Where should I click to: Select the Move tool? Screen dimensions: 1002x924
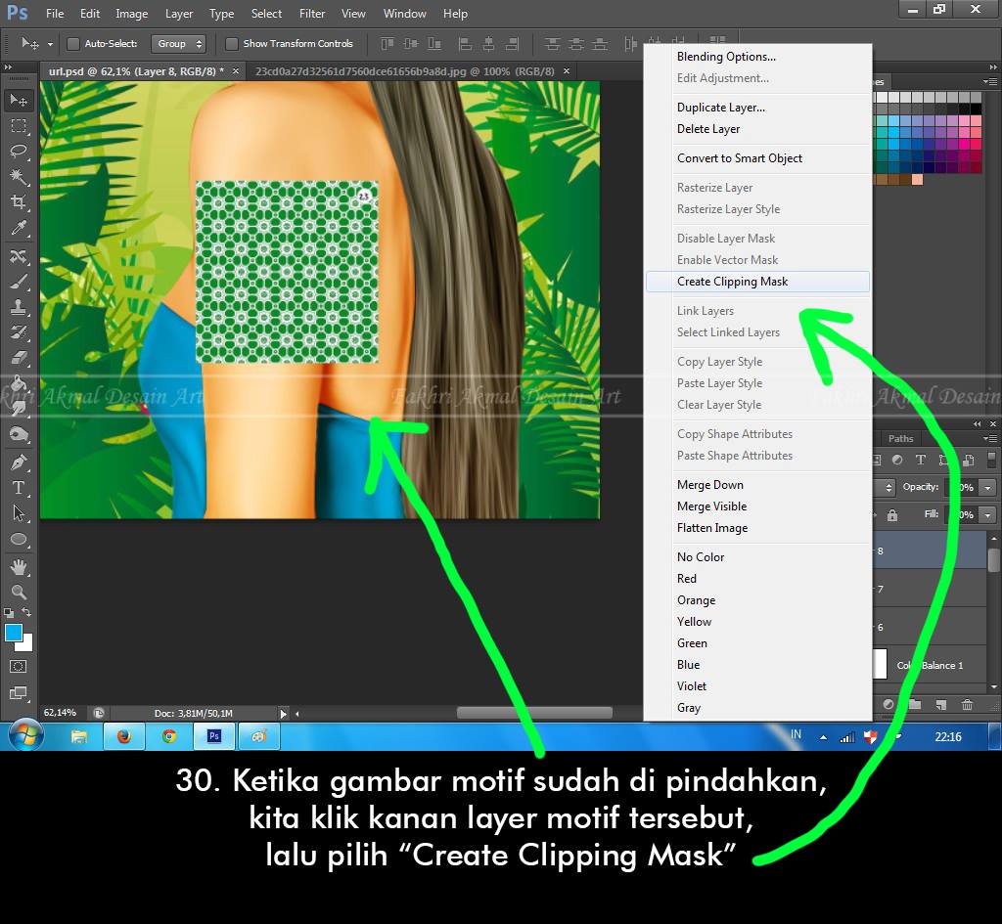tap(18, 98)
